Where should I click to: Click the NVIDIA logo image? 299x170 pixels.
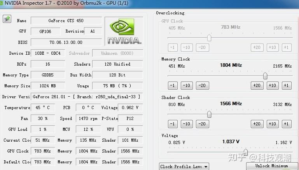click(124, 31)
